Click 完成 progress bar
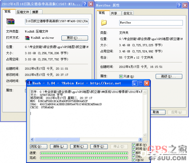Image resolution: width=189 pixels, height=163 pixels. (84, 158)
